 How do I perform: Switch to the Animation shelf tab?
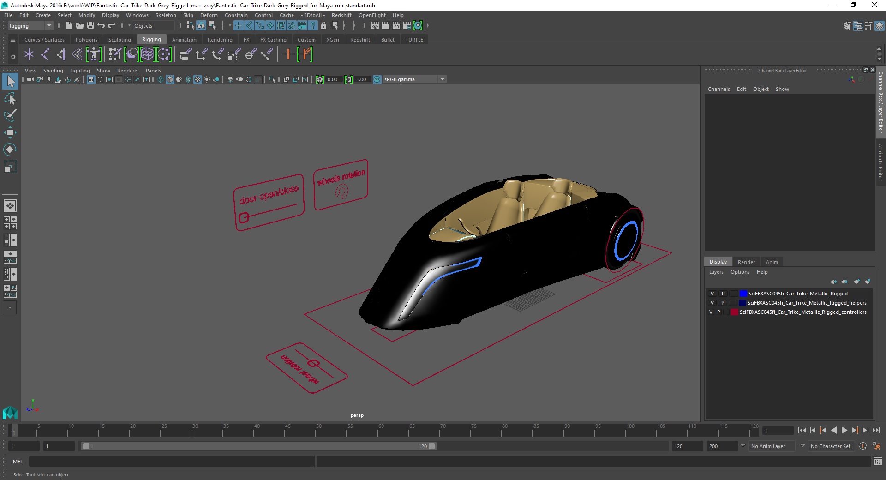[x=184, y=40]
